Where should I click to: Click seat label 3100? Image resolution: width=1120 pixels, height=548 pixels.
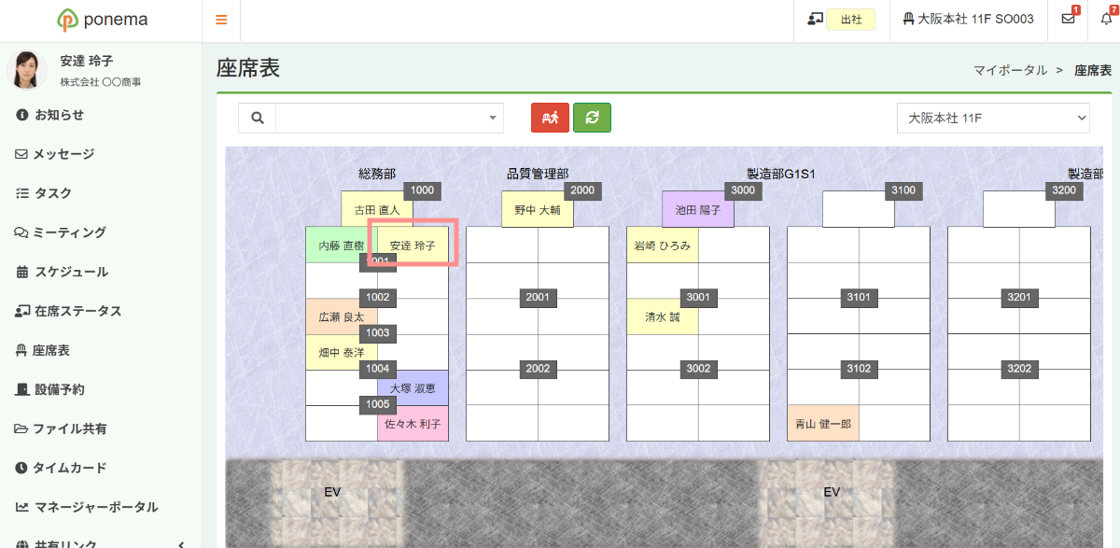(x=903, y=190)
